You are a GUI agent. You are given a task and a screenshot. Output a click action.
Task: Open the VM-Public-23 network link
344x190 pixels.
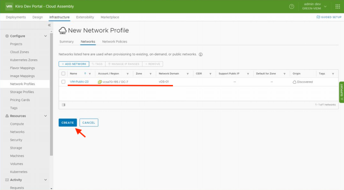point(79,82)
